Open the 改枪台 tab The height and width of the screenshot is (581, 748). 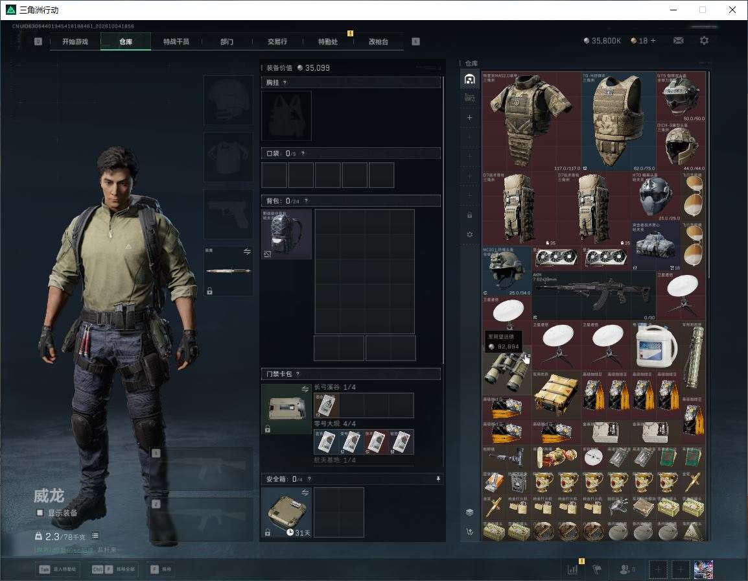379,41
